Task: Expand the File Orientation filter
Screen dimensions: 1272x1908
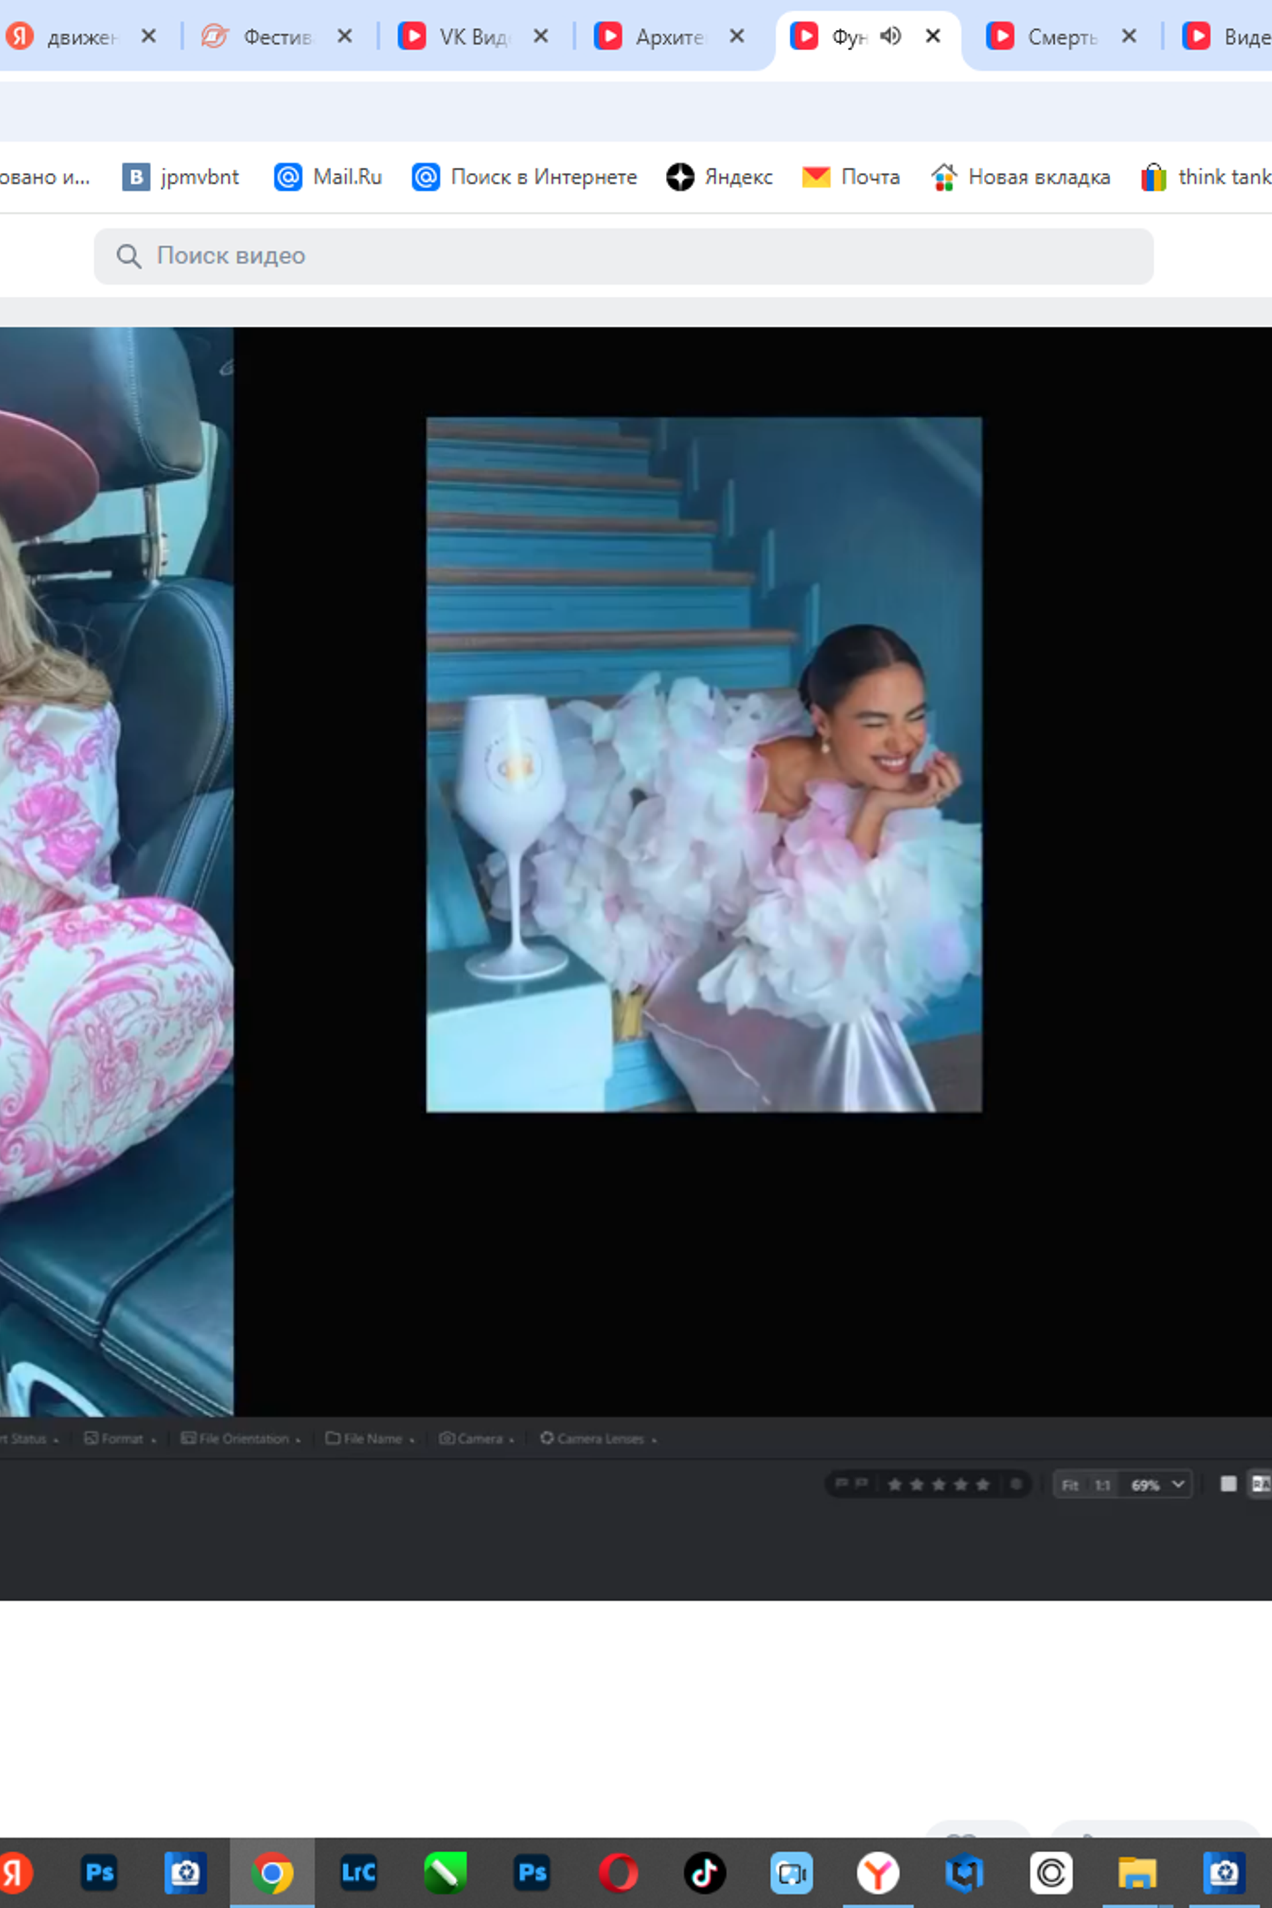Action: 241,1438
